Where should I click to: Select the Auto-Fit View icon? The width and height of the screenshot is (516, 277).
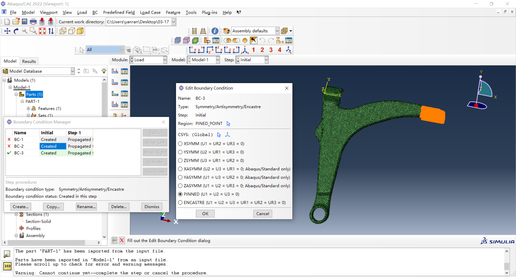click(42, 31)
